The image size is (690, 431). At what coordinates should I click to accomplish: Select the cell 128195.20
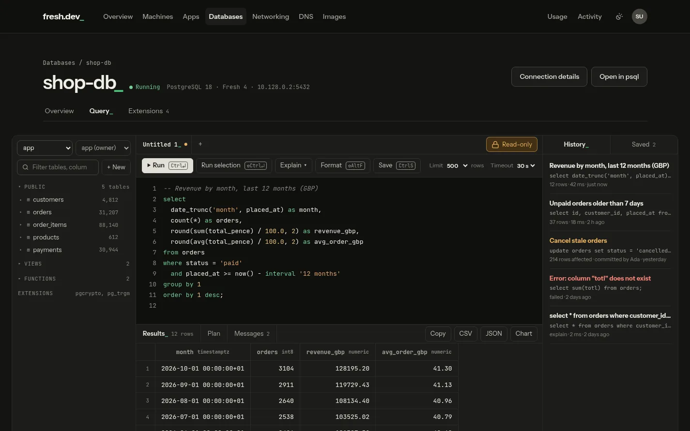point(337,369)
